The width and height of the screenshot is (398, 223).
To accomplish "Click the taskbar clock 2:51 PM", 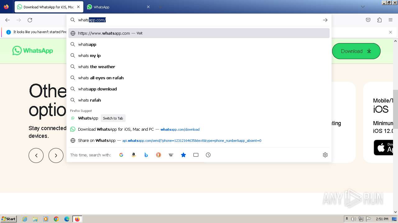I will point(382,219).
